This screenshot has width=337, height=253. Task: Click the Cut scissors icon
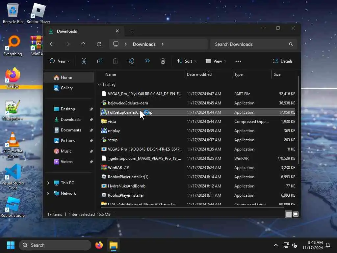[x=84, y=61]
